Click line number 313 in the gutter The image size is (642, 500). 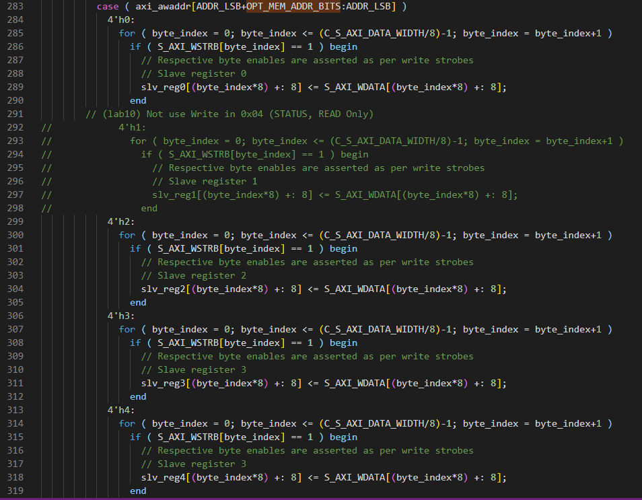pos(15,410)
